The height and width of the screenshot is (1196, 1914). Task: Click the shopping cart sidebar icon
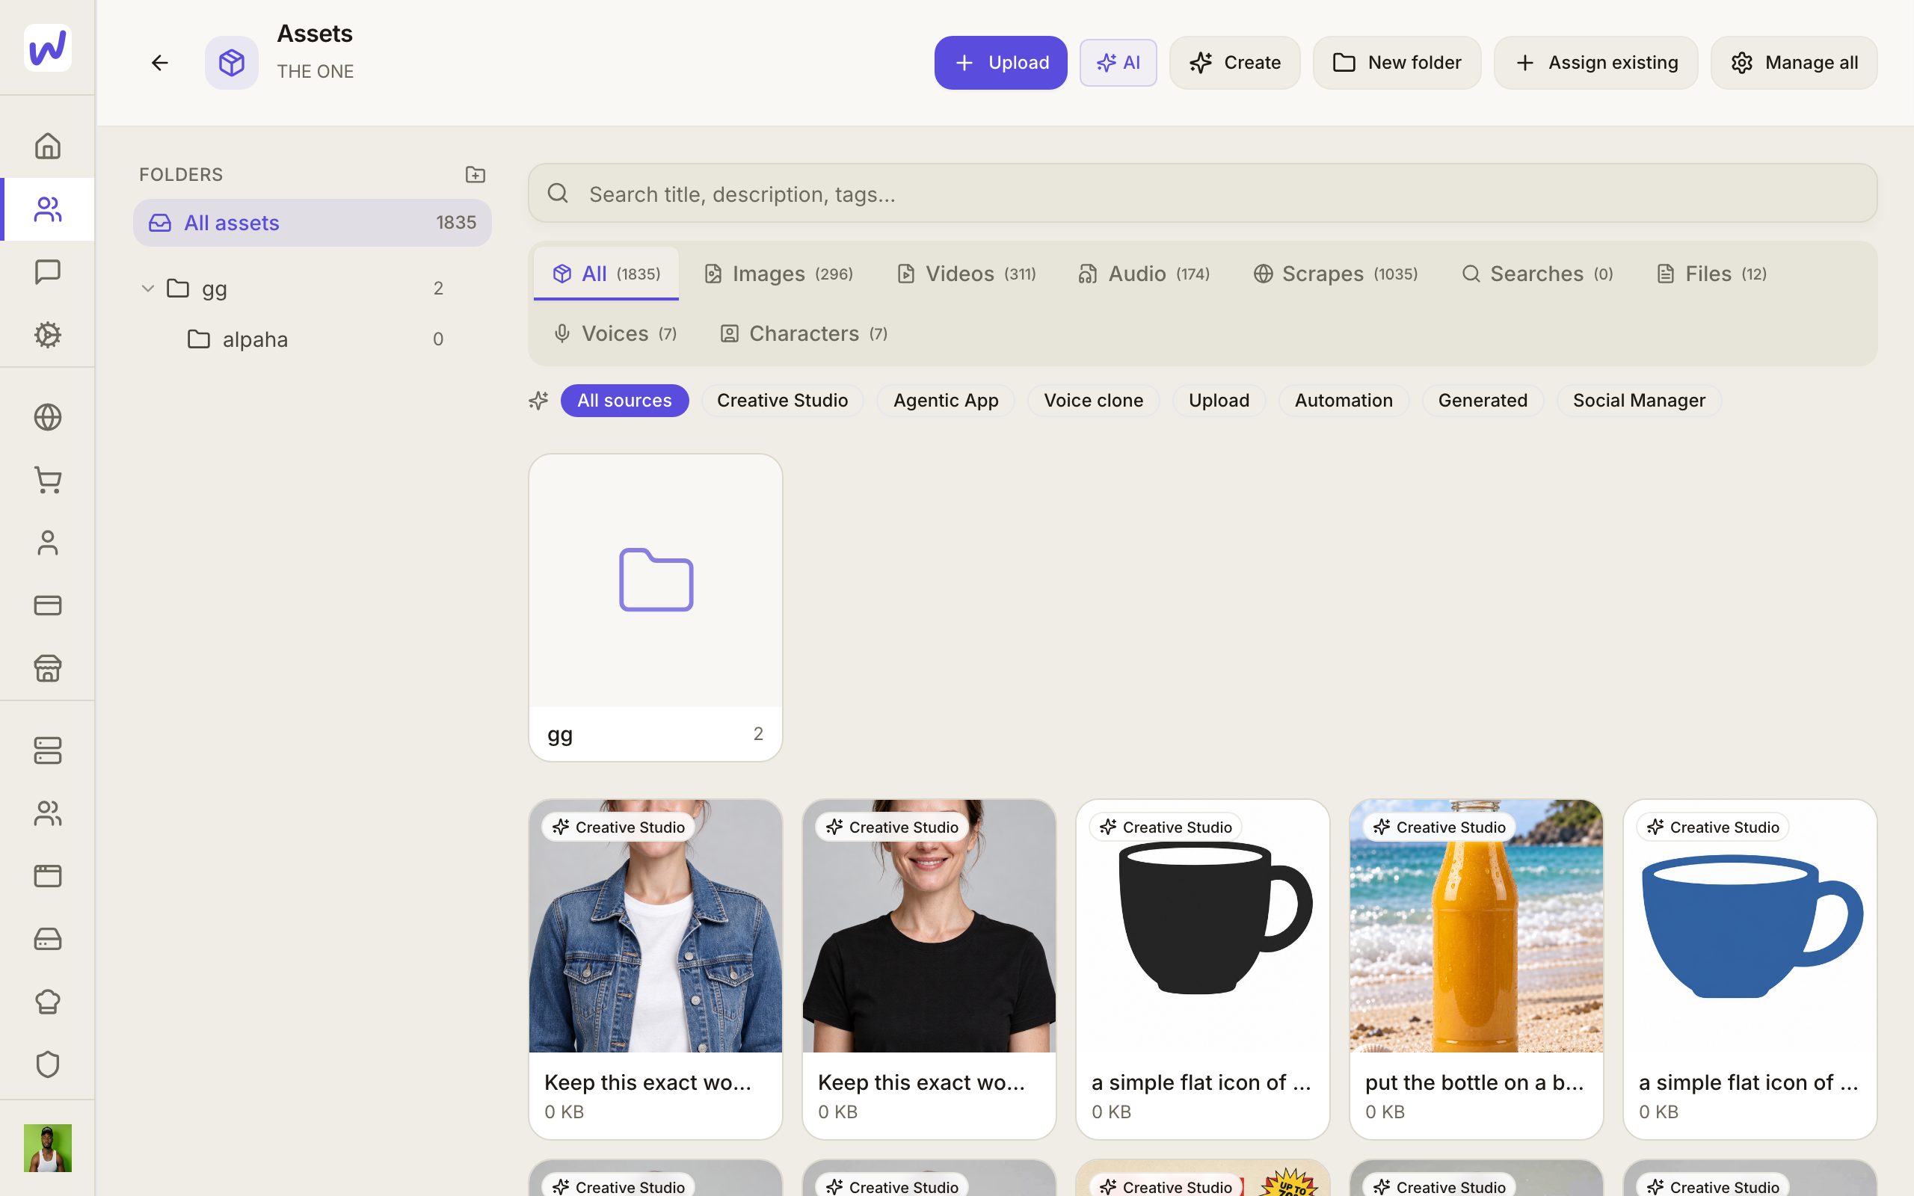(47, 480)
